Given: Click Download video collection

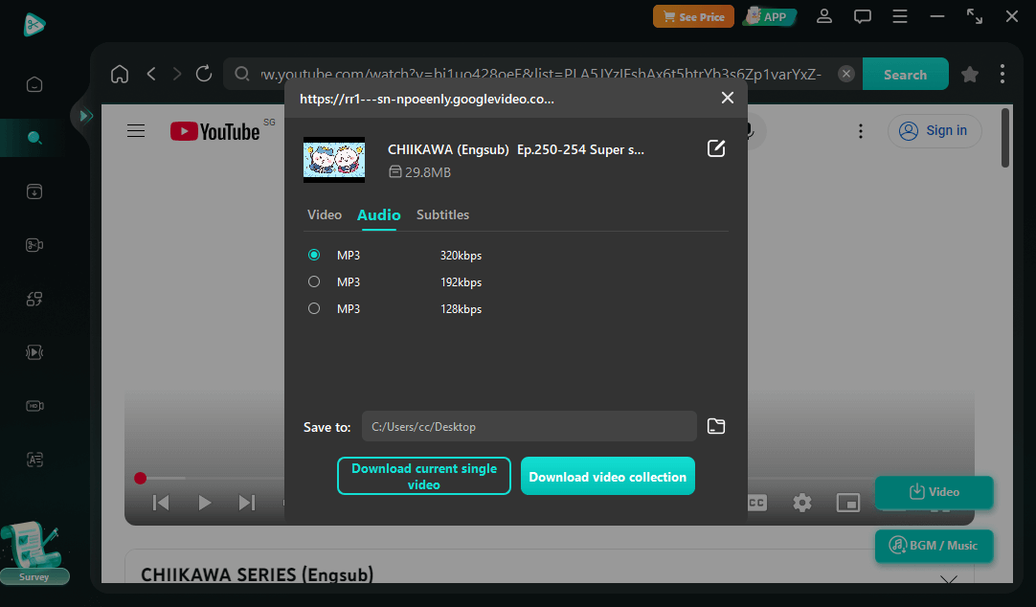Looking at the screenshot, I should (x=608, y=476).
